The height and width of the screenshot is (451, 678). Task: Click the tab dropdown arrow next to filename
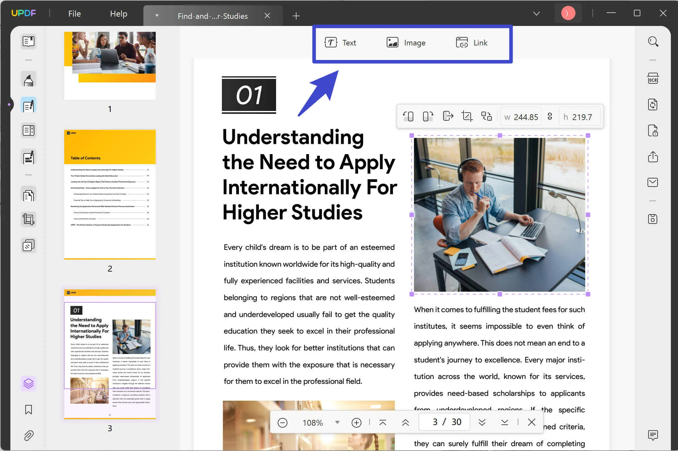click(x=157, y=16)
